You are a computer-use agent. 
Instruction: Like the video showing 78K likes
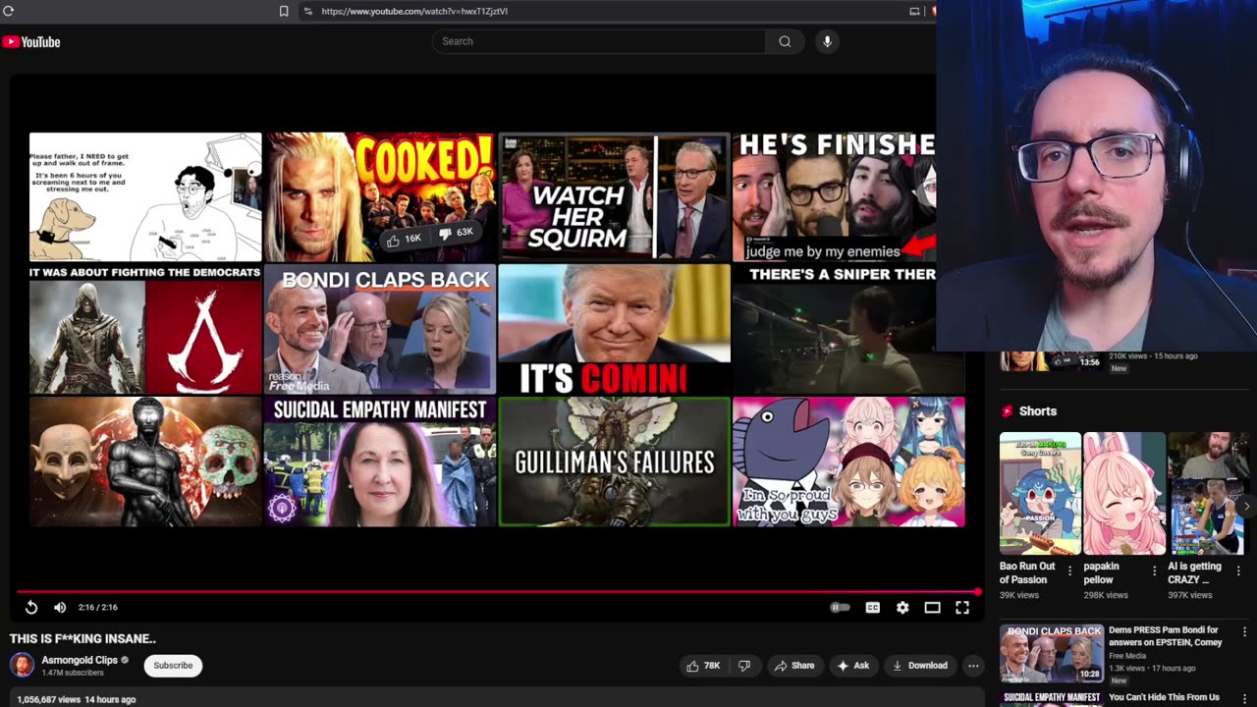703,665
